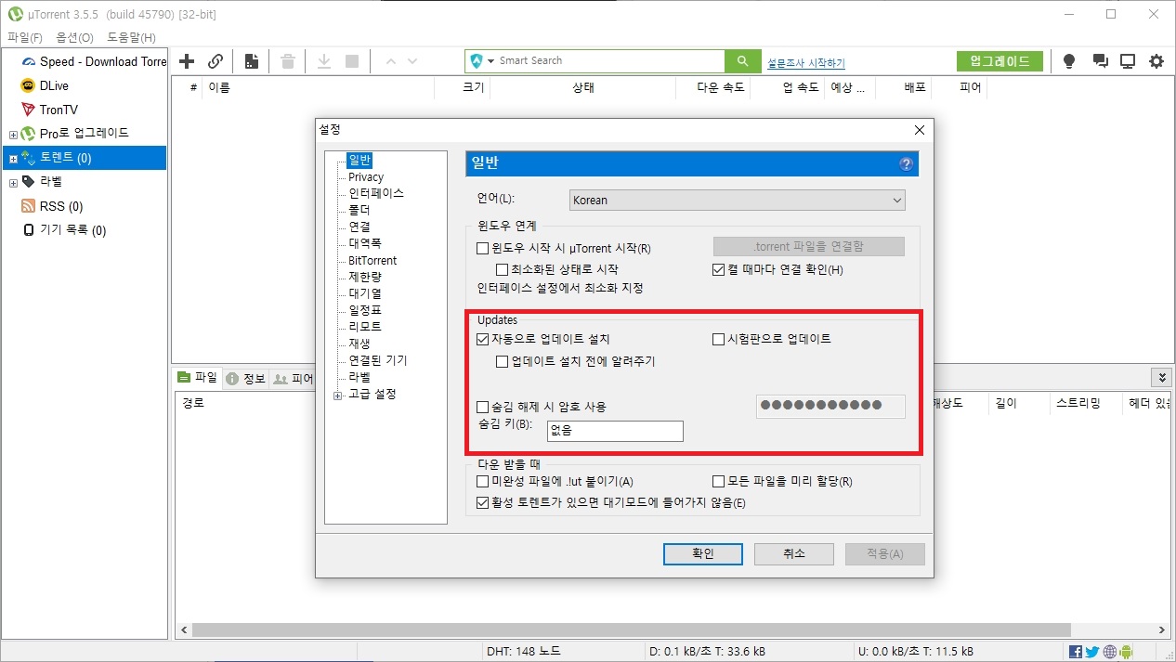The width and height of the screenshot is (1176, 662).
Task: Expand the Pro로 업그레이드 sidebar node
Action: point(13,135)
